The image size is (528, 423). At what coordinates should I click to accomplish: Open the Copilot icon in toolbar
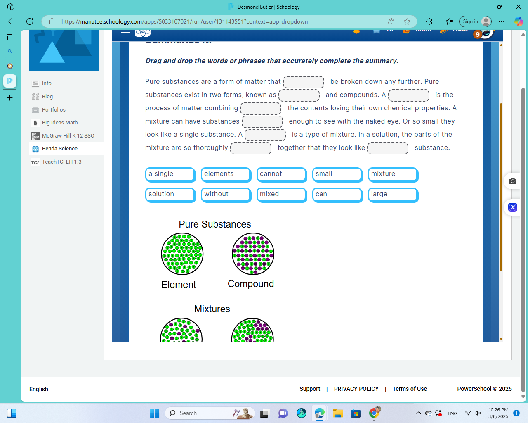pos(519,21)
